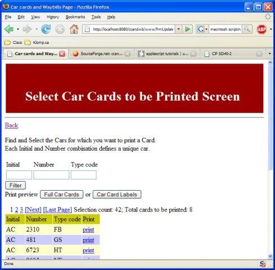275x270 pixels.
Task: Click the vertical scrollbar up arrow
Action: point(270,62)
